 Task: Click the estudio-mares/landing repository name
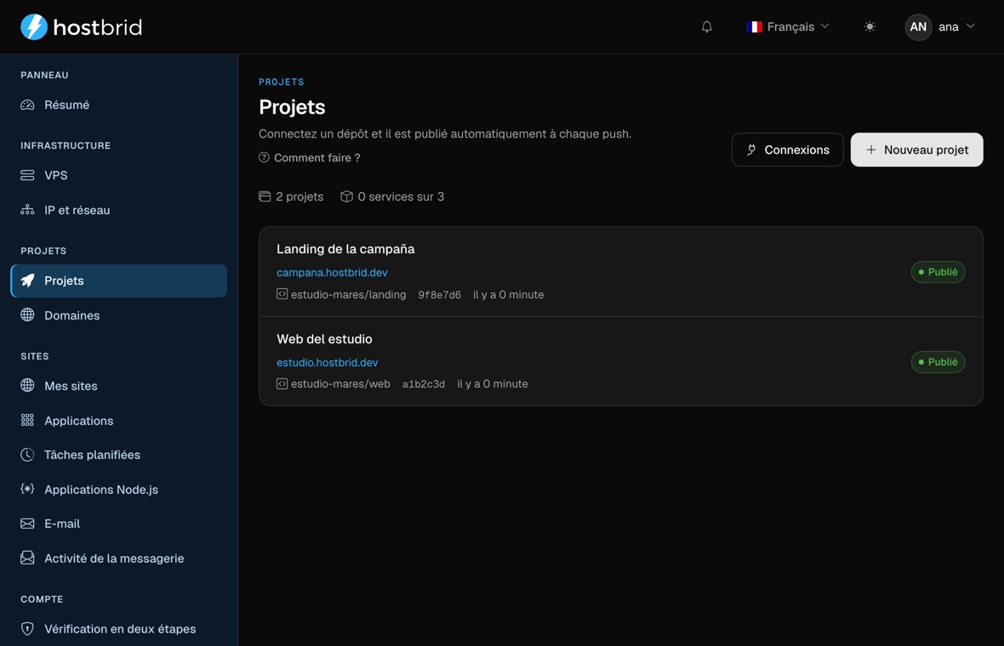pos(348,294)
